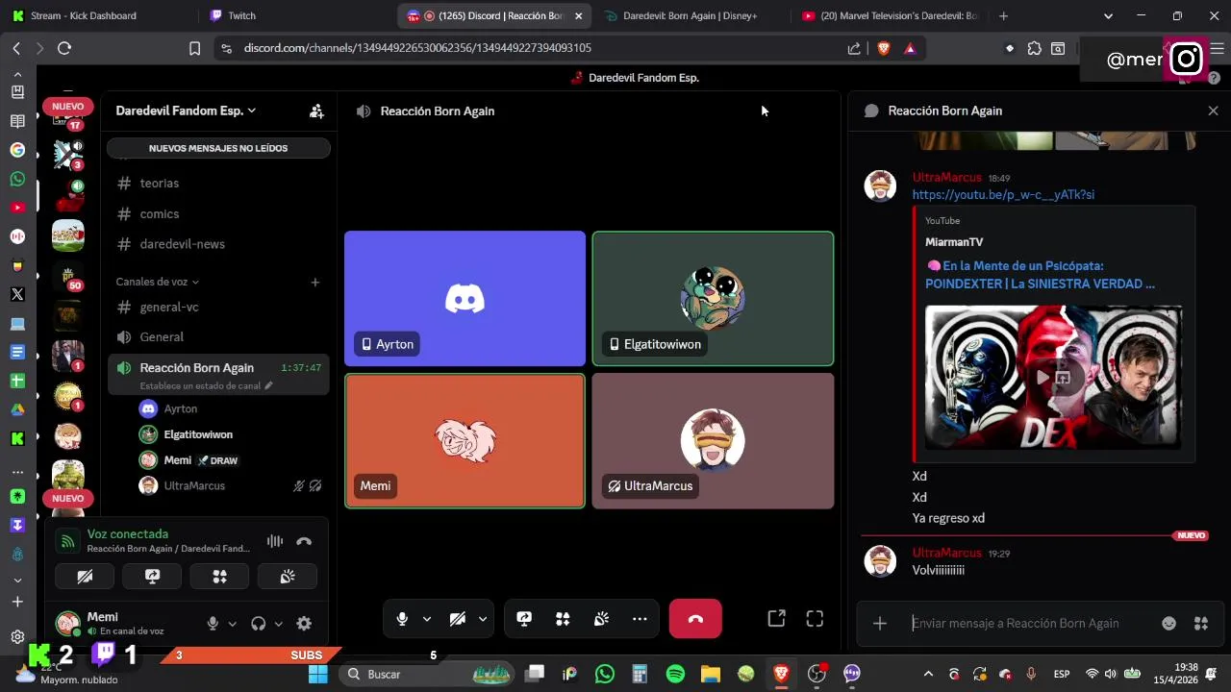The height and width of the screenshot is (692, 1231).
Task: Toggle camera button in voice connected panel
Action: (85, 576)
